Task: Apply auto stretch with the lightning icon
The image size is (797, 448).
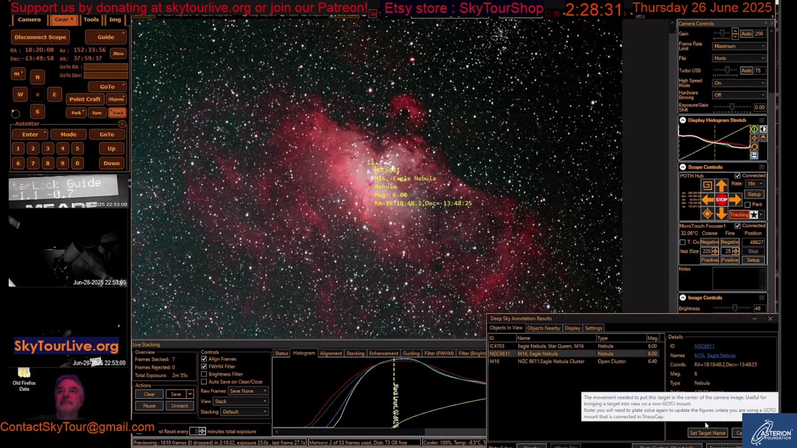Action: pyautogui.click(x=754, y=138)
